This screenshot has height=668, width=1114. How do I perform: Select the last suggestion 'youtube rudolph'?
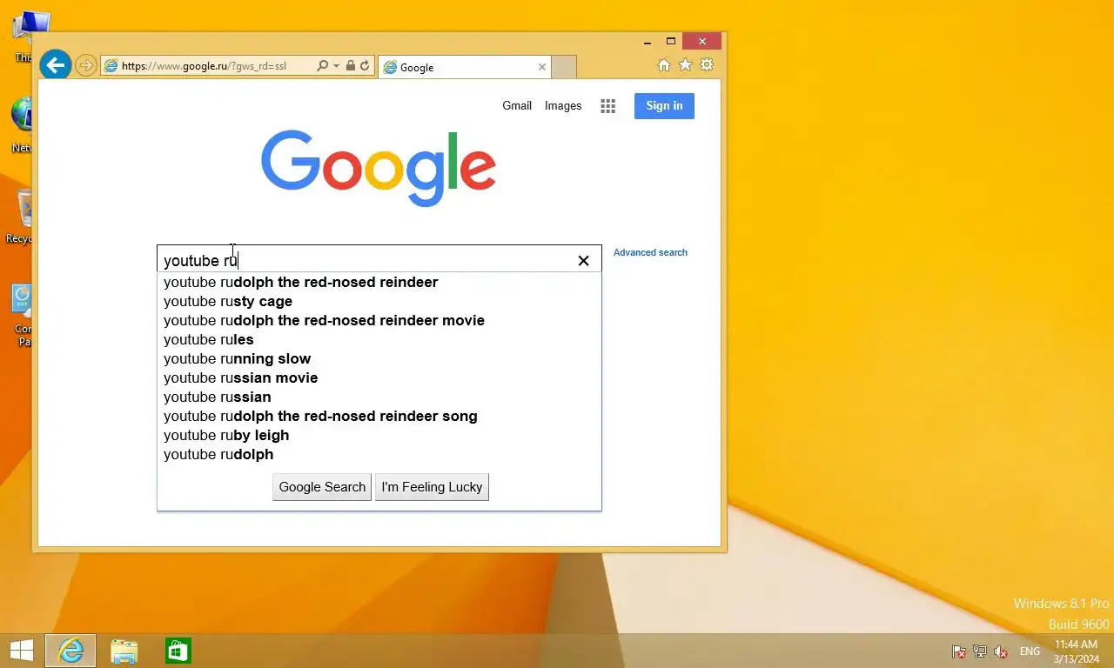(379, 454)
